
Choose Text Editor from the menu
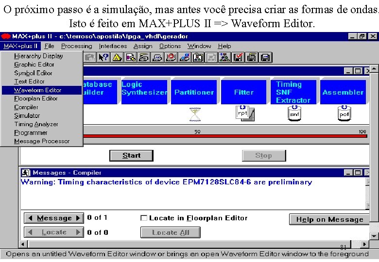pos(42,82)
